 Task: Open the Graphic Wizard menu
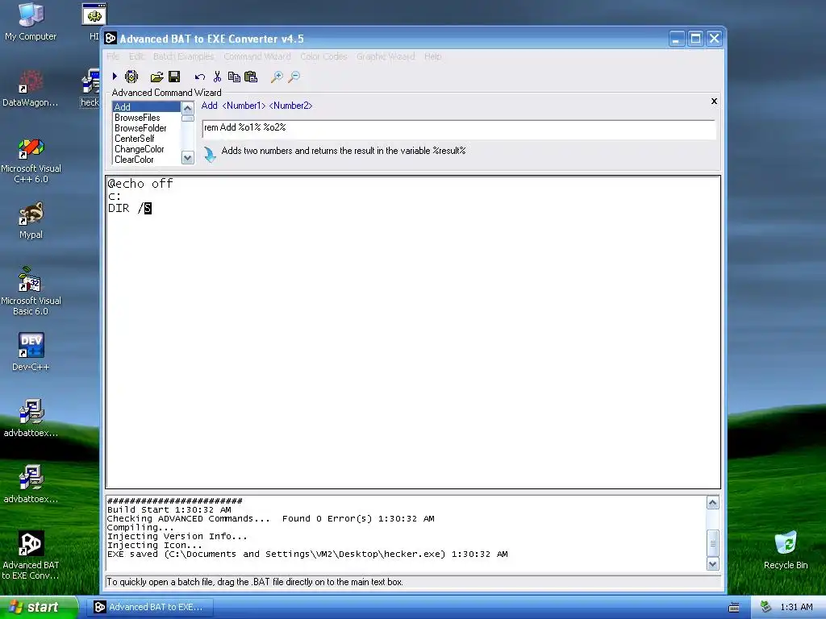386,56
